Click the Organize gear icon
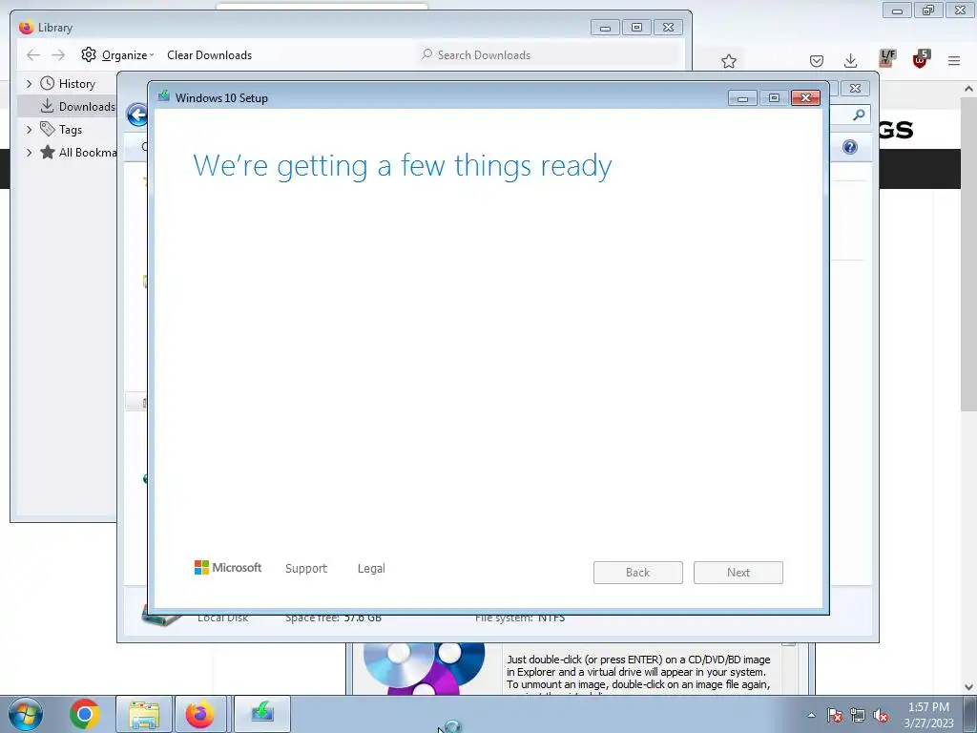Screen dimensions: 977x733 tap(89, 54)
